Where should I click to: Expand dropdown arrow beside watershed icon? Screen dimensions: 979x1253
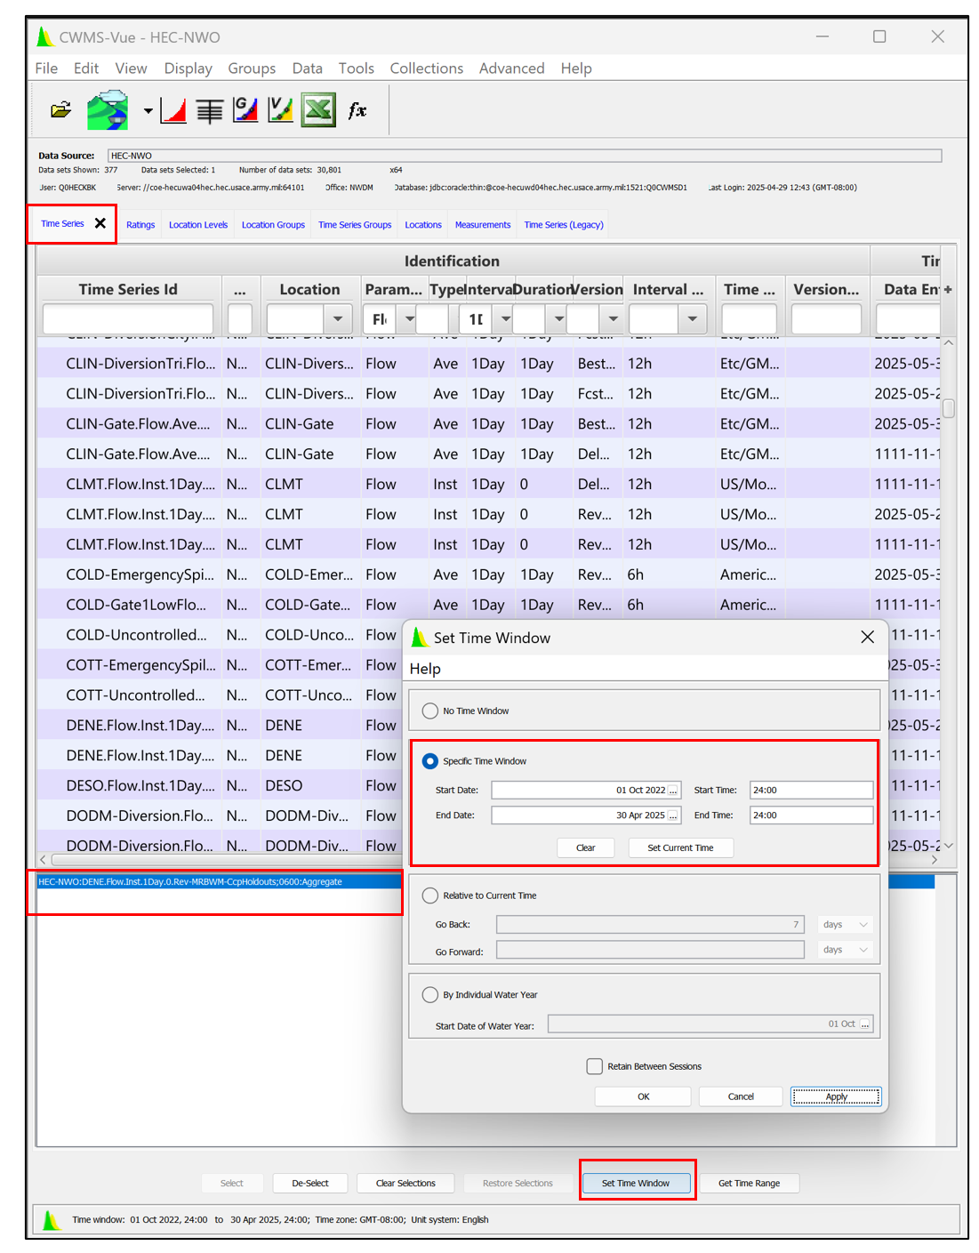pyautogui.click(x=148, y=111)
